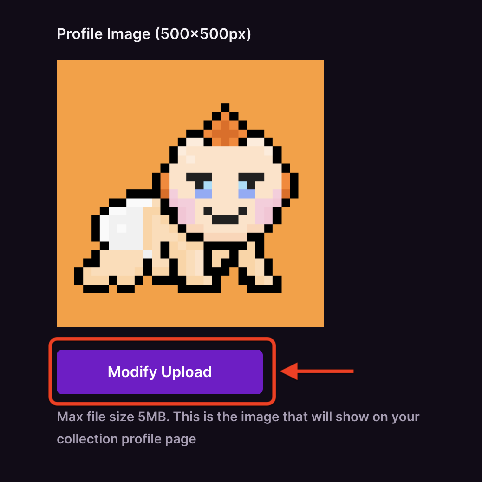Click the baby's right pink cheek
This screenshot has width=482, height=482.
click(268, 207)
